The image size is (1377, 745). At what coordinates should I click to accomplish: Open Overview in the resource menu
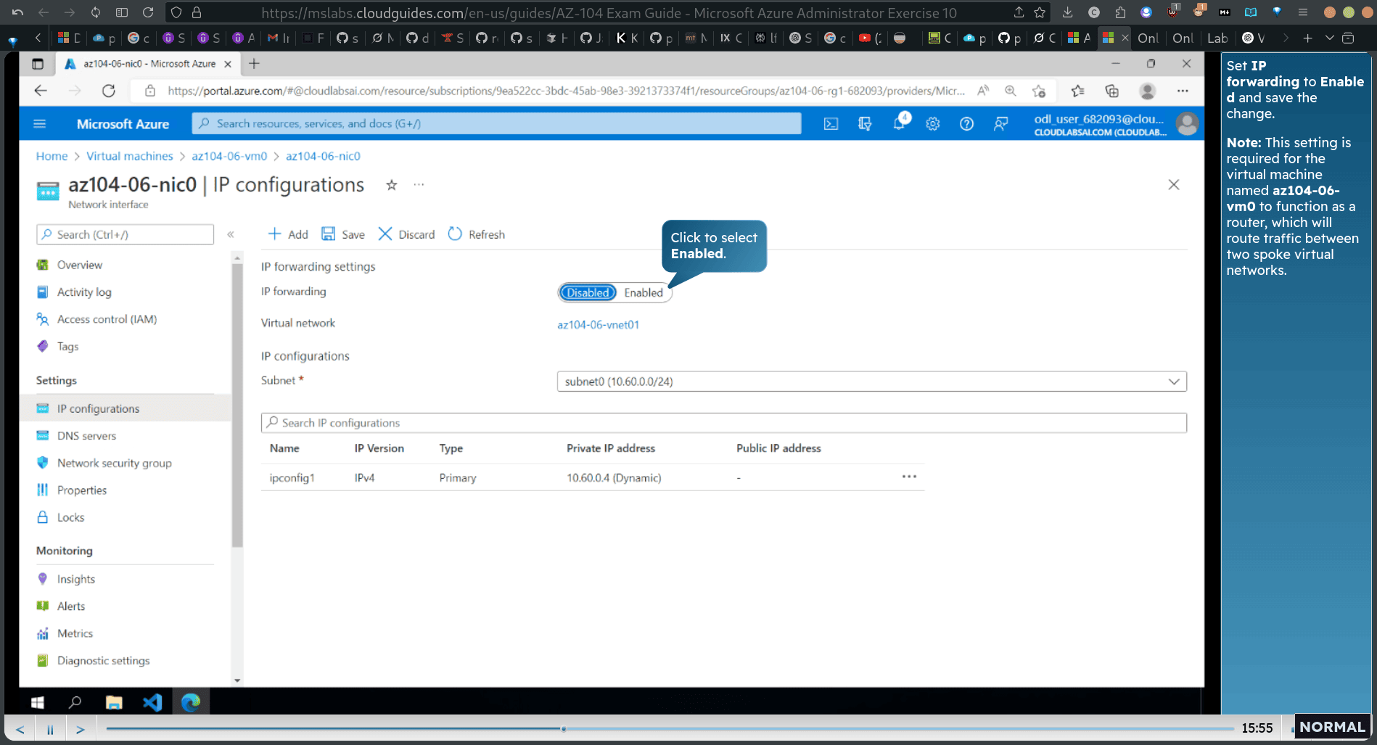79,265
